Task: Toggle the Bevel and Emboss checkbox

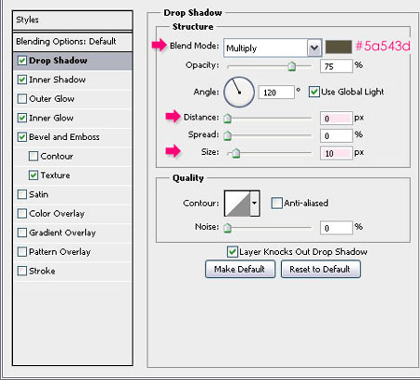Action: coord(22,137)
